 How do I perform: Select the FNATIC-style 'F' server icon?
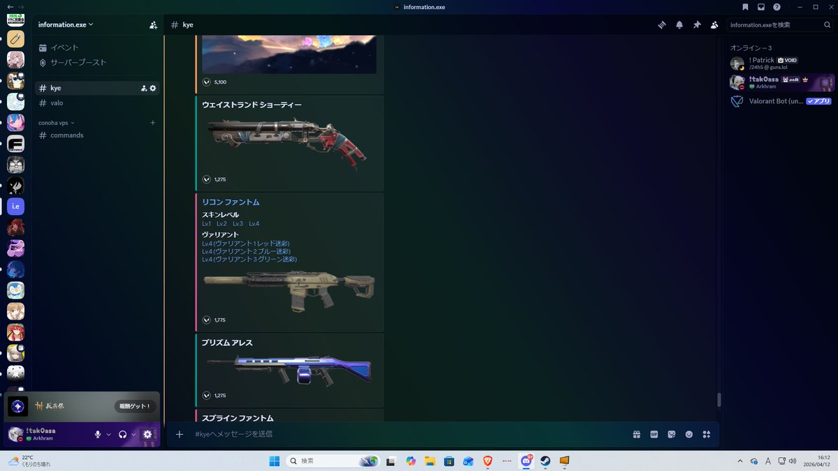pyautogui.click(x=15, y=144)
